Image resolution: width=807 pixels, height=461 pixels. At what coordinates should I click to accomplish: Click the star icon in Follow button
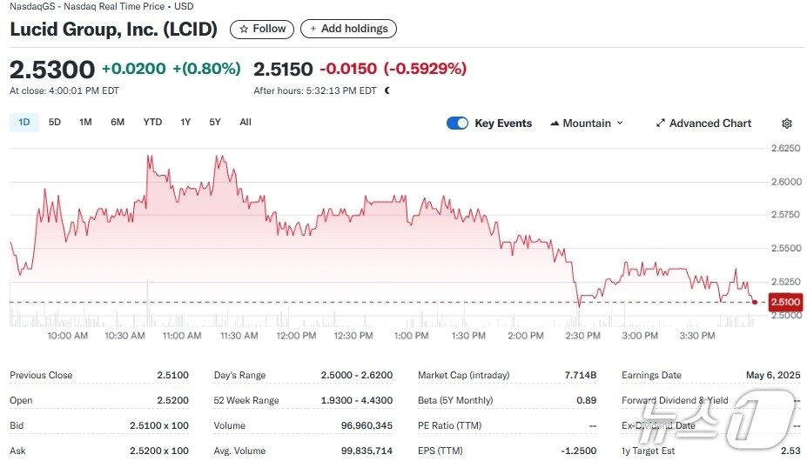[244, 30]
